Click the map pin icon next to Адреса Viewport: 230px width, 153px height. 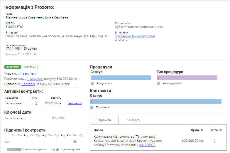6,33
